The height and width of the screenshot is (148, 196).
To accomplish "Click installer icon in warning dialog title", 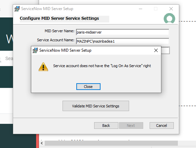I will click(x=35, y=50).
